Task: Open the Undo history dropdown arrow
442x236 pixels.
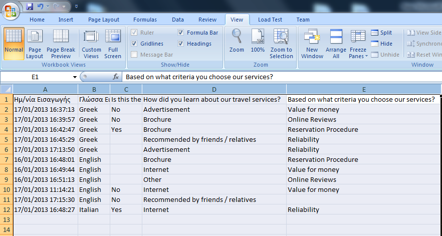Action: (x=48, y=7)
